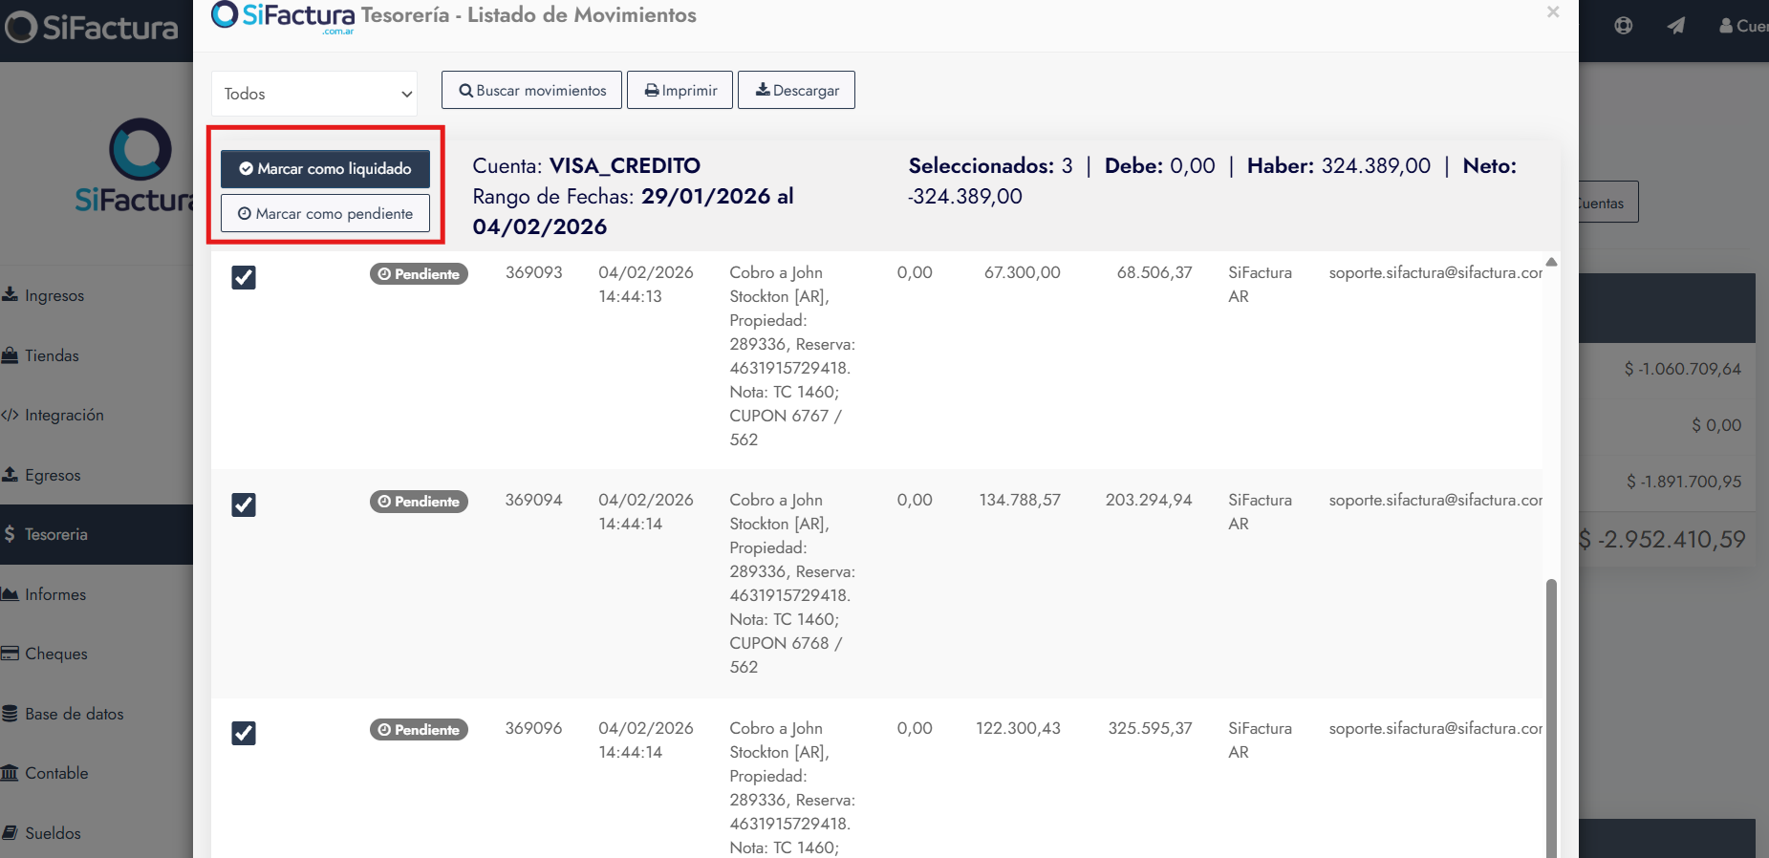Click the Descargar download button

point(796,91)
